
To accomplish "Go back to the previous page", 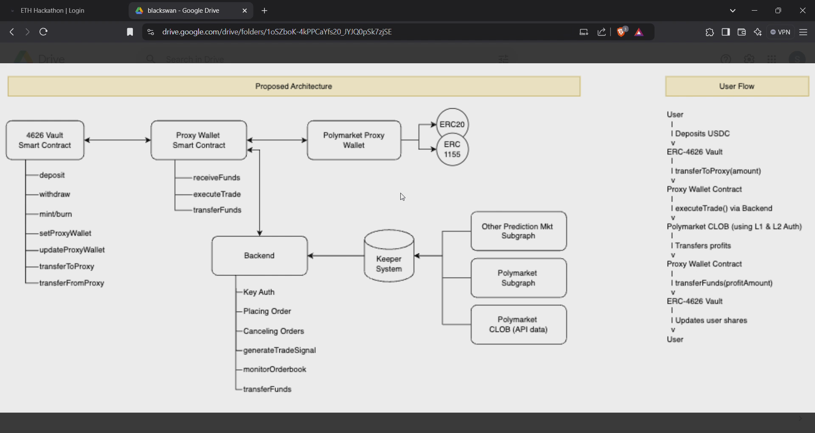I will coord(12,32).
